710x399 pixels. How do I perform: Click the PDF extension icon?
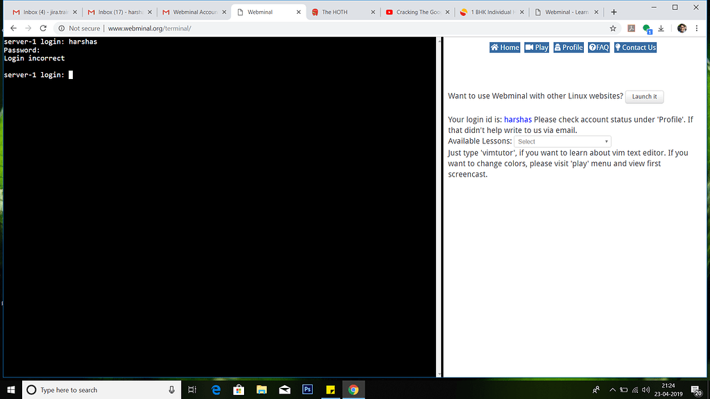click(632, 28)
